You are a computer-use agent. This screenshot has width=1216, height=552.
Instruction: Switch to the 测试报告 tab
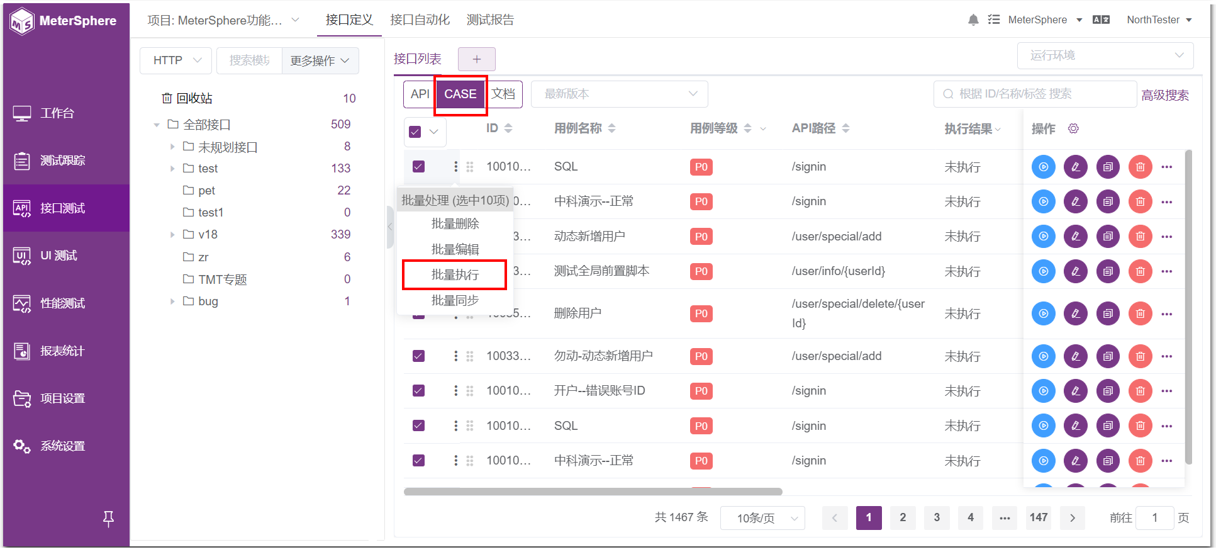[490, 20]
